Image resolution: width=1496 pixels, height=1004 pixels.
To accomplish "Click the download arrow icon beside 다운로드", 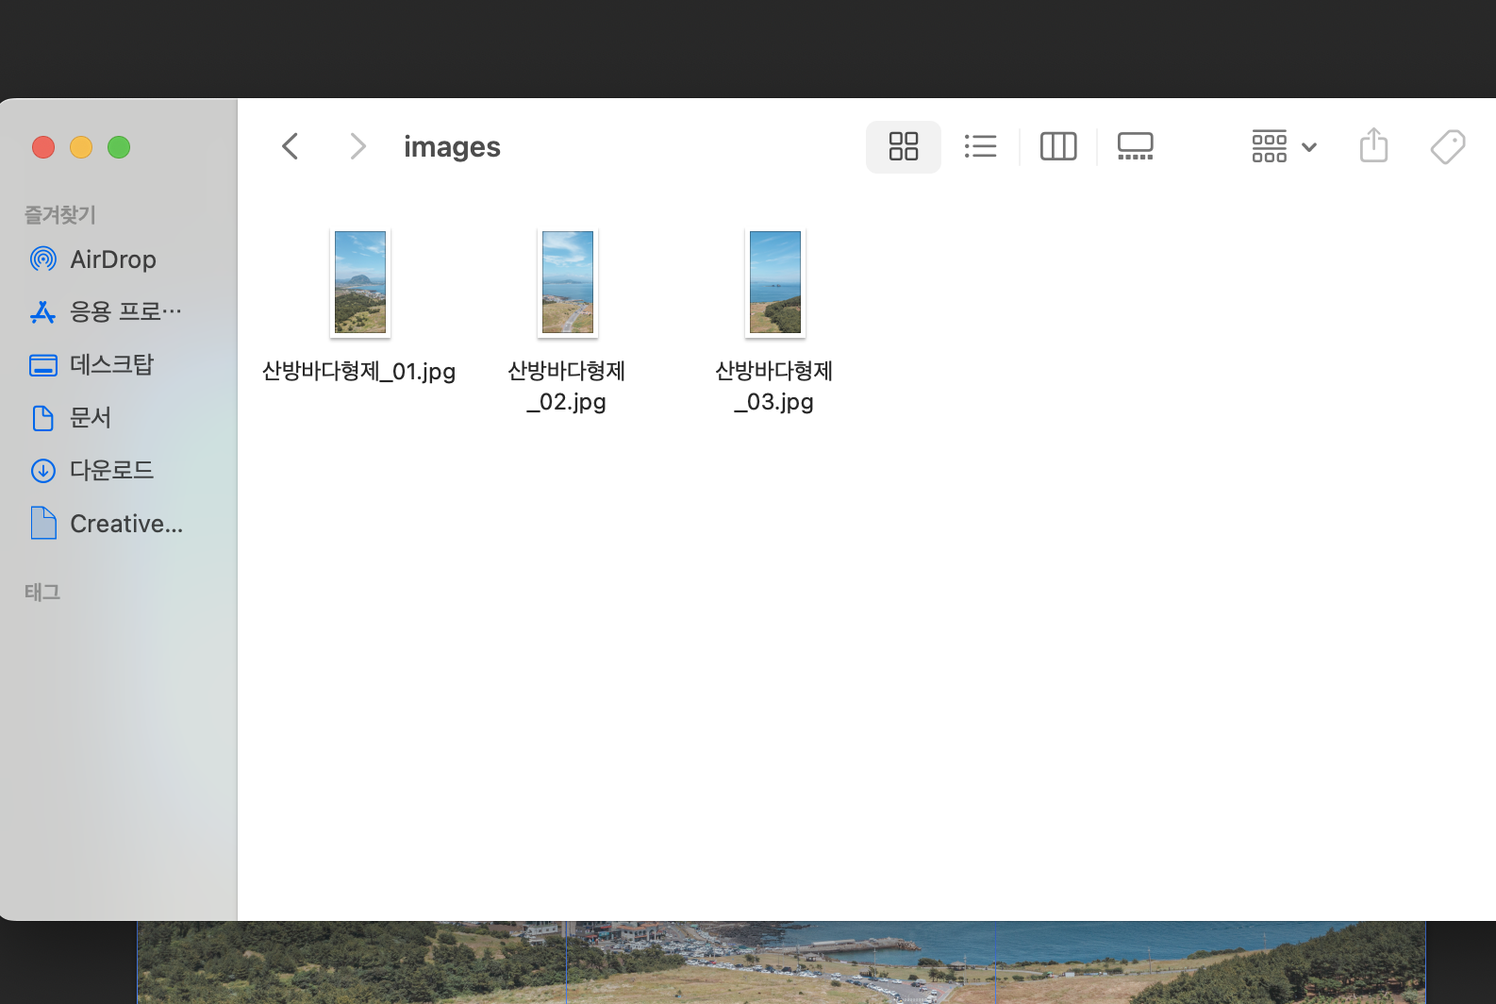I will tap(43, 470).
